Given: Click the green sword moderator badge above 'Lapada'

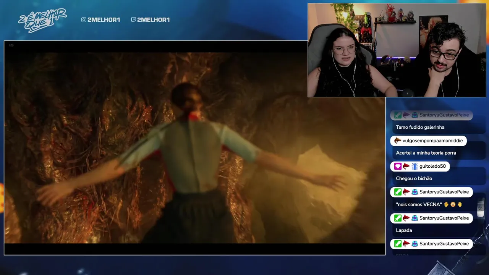Looking at the screenshot, I should click(398, 218).
